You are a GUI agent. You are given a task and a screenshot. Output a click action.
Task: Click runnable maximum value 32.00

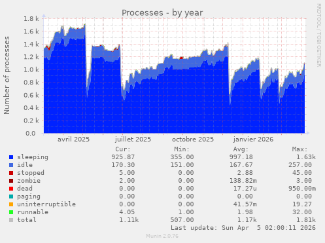302,212
